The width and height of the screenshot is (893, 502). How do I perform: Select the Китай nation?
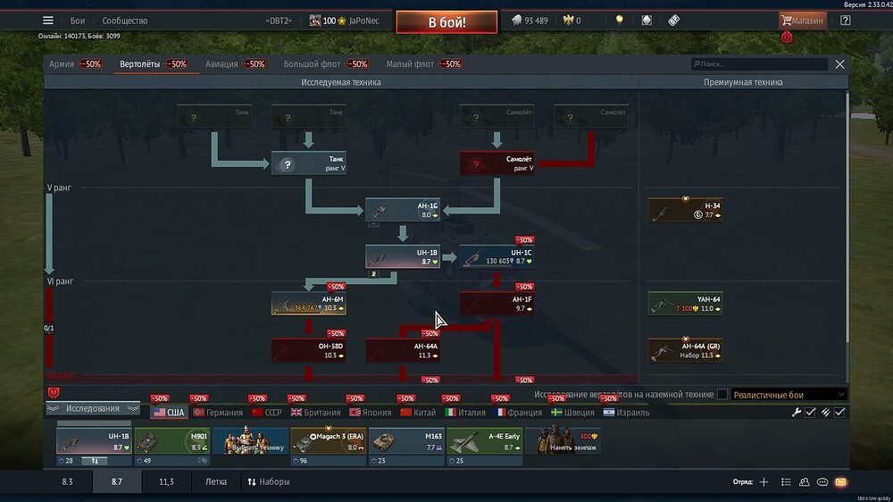[418, 412]
